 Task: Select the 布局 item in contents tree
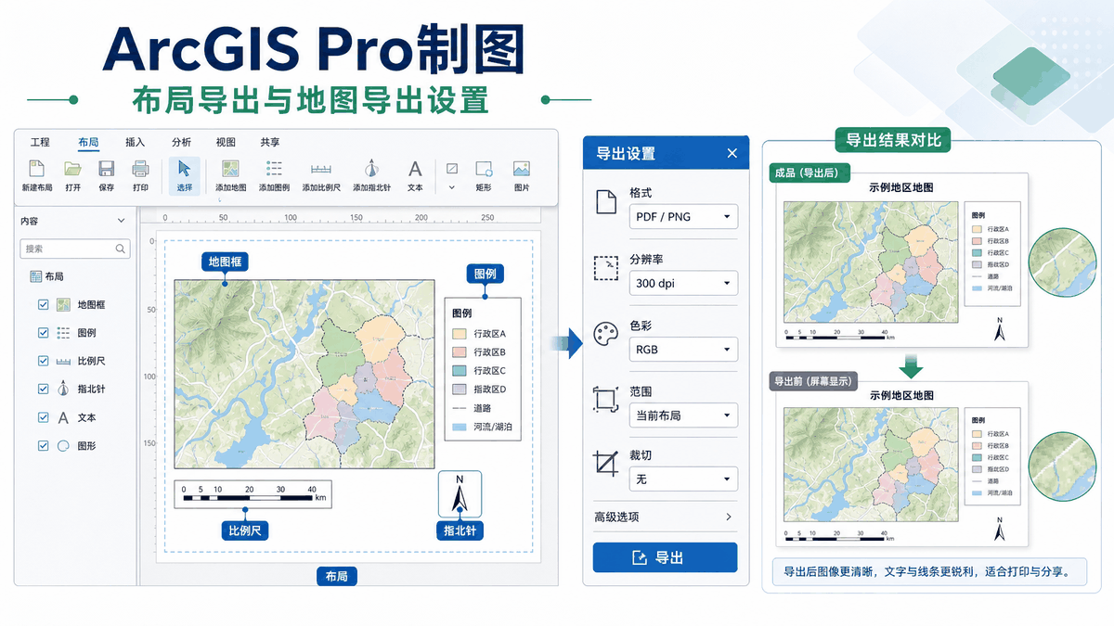pos(46,276)
